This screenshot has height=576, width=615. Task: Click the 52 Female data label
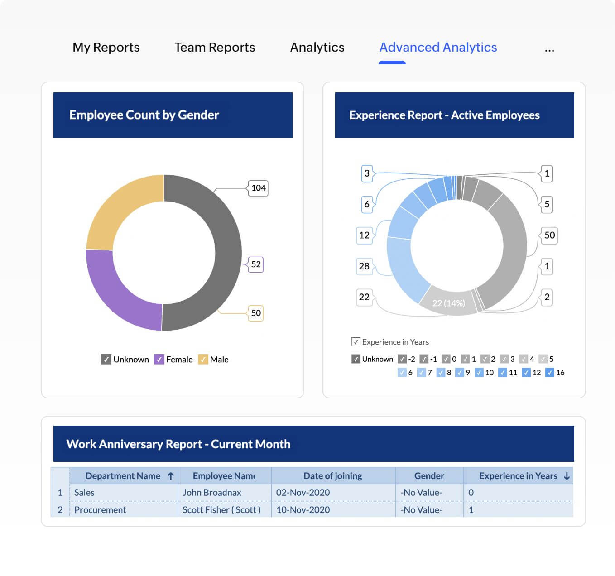256,264
